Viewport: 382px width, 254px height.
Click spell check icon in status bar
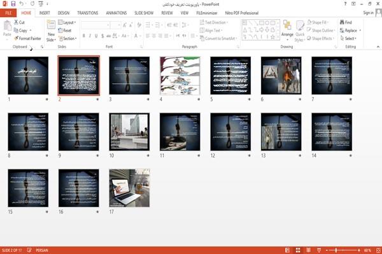pyautogui.click(x=29, y=250)
